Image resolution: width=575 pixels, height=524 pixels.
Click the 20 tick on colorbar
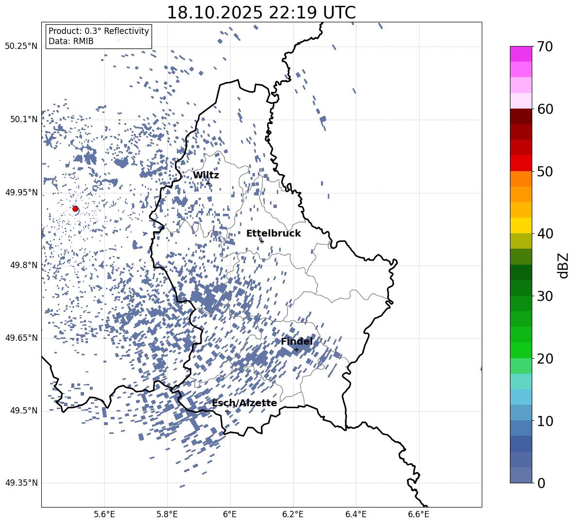coord(545,359)
